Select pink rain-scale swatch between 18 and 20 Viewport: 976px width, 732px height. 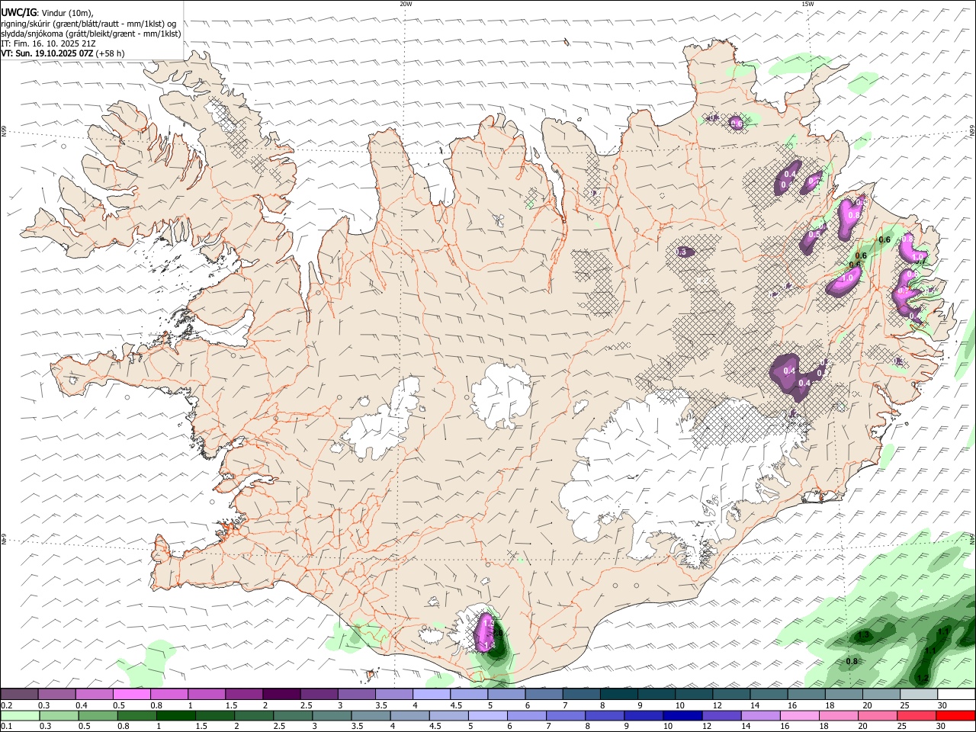coord(839,715)
